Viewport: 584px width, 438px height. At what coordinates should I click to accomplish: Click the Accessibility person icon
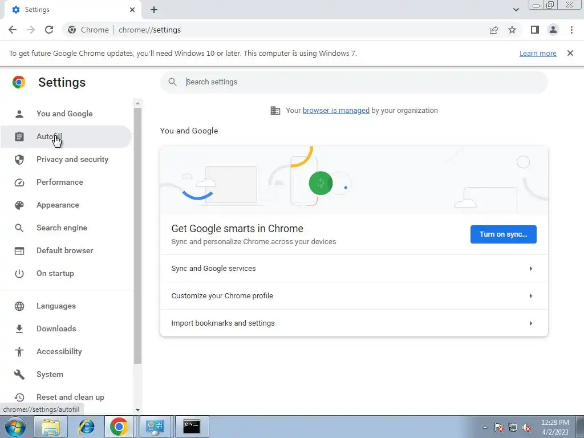pyautogui.click(x=19, y=351)
